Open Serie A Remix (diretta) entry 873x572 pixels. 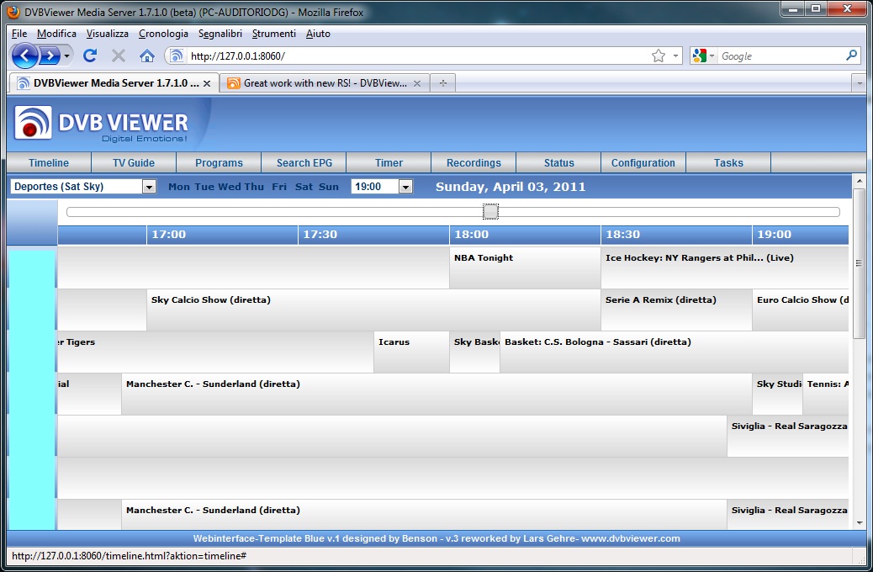(x=676, y=310)
